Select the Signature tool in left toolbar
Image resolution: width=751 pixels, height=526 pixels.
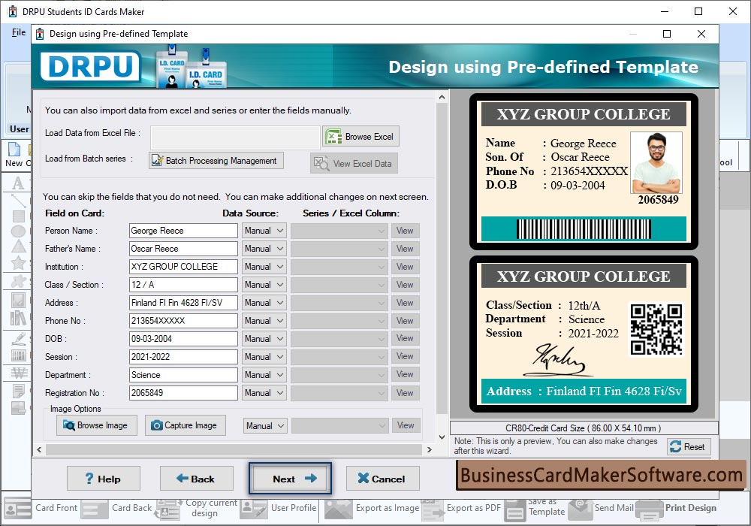pos(18,339)
